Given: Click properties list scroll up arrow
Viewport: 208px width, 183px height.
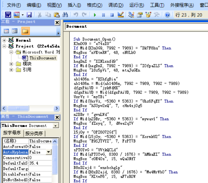Looking at the screenshot, I should click(x=55, y=141).
